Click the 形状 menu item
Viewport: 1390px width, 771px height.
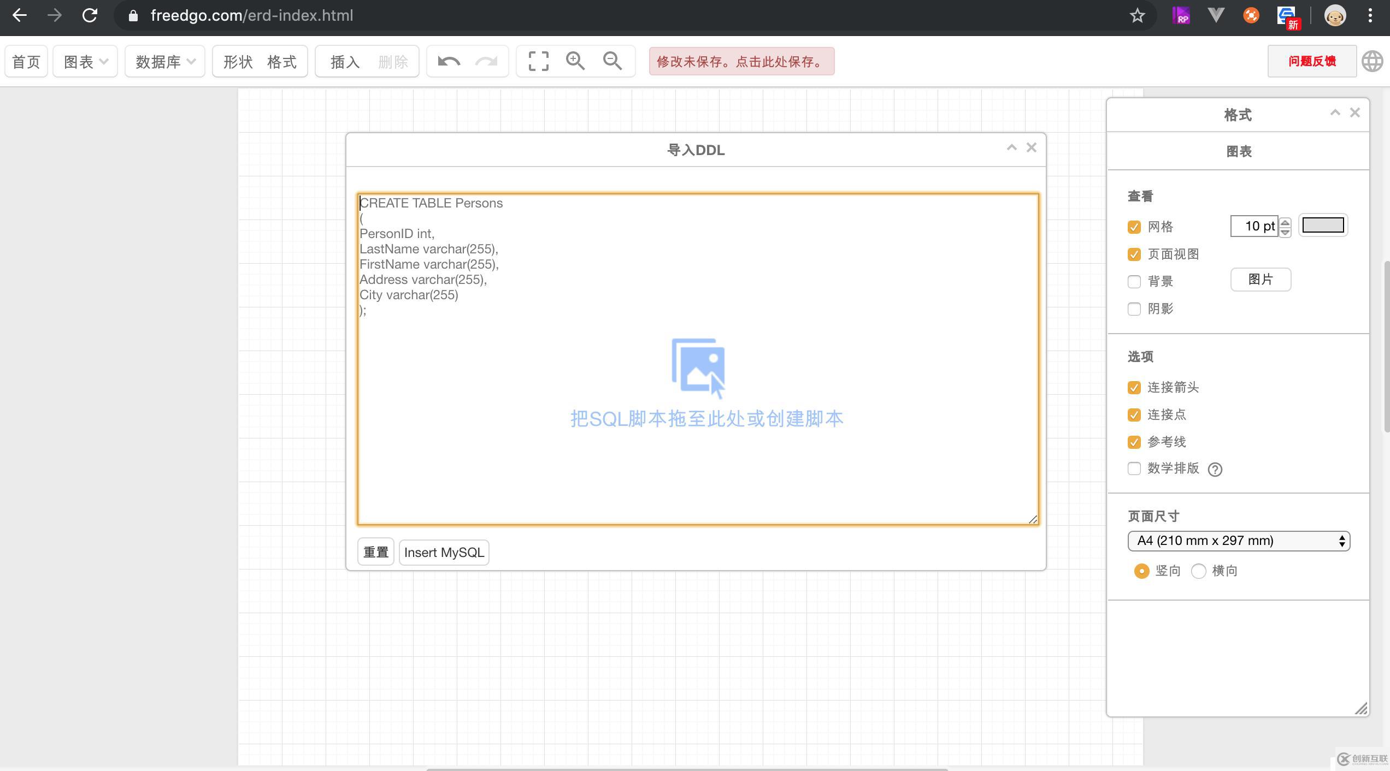click(238, 62)
